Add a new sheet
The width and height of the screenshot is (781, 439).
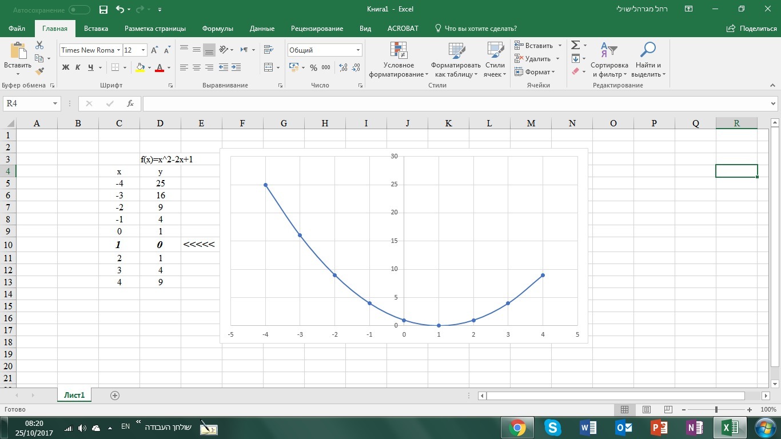click(115, 396)
